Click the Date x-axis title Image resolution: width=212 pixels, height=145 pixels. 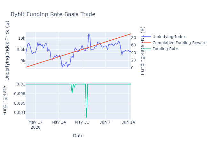[78, 136]
